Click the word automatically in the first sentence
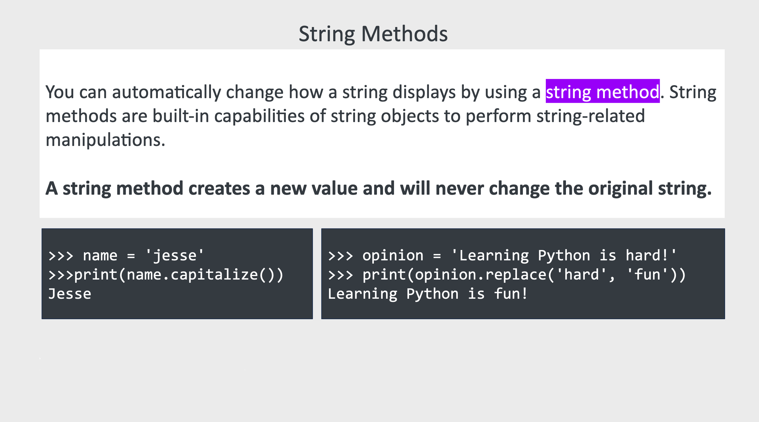Screen dimensions: 759x422 click(x=167, y=92)
